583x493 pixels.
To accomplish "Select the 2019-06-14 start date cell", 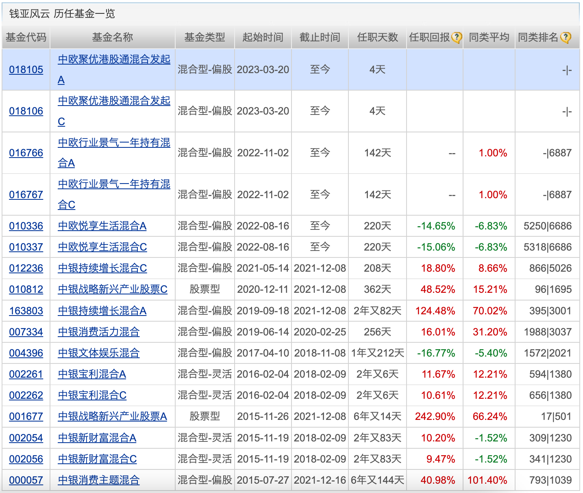I will (263, 332).
